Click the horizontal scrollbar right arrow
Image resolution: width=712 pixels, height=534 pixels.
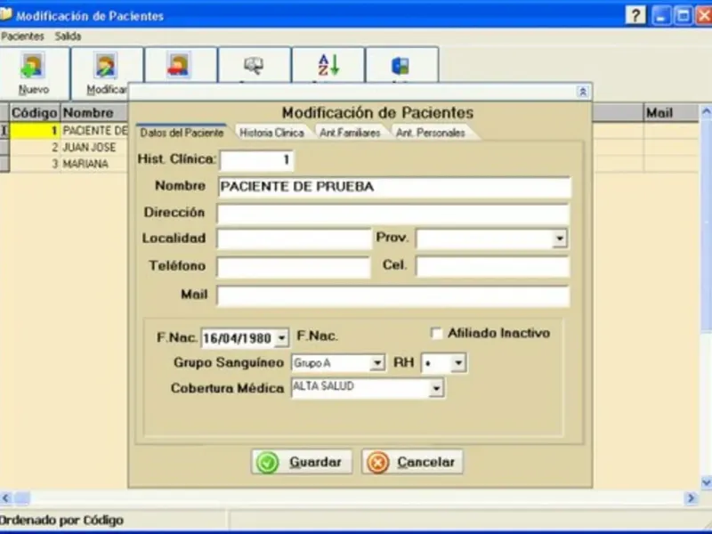click(691, 498)
